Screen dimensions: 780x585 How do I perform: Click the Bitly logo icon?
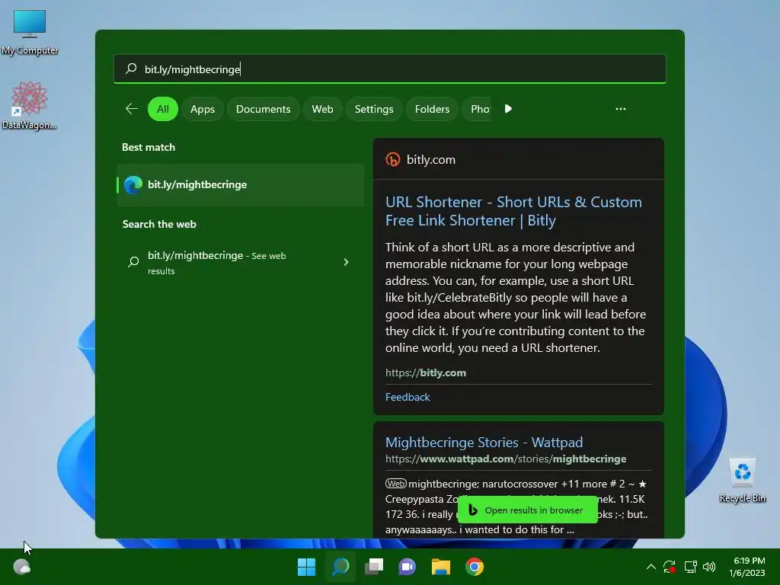pyautogui.click(x=393, y=159)
